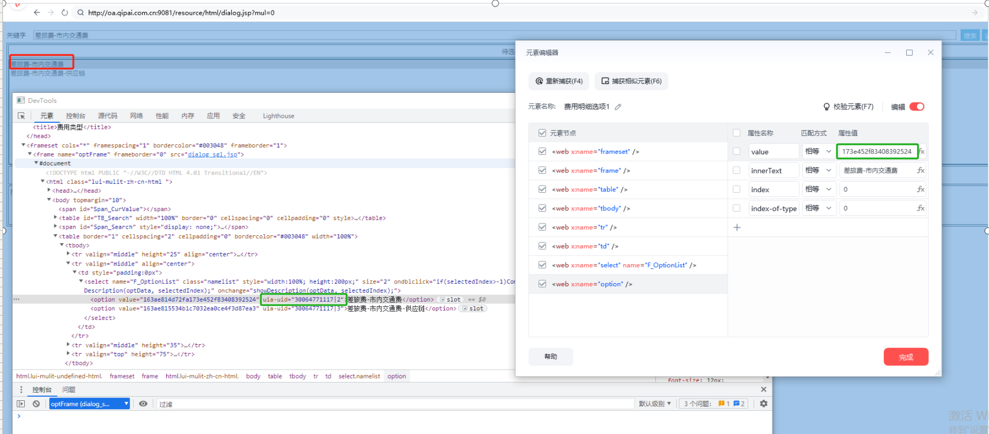Click the browser reload icon
The image size is (989, 434).
[64, 12]
